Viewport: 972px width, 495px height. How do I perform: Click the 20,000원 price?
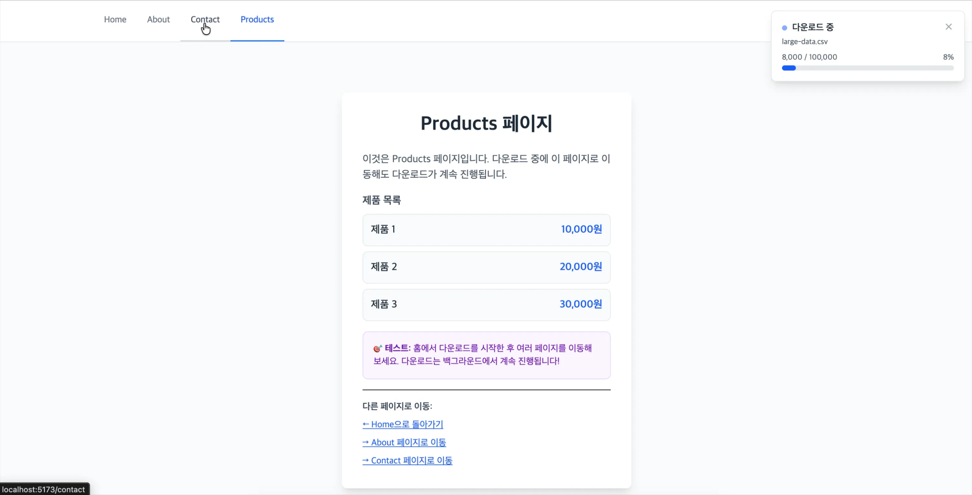(581, 266)
